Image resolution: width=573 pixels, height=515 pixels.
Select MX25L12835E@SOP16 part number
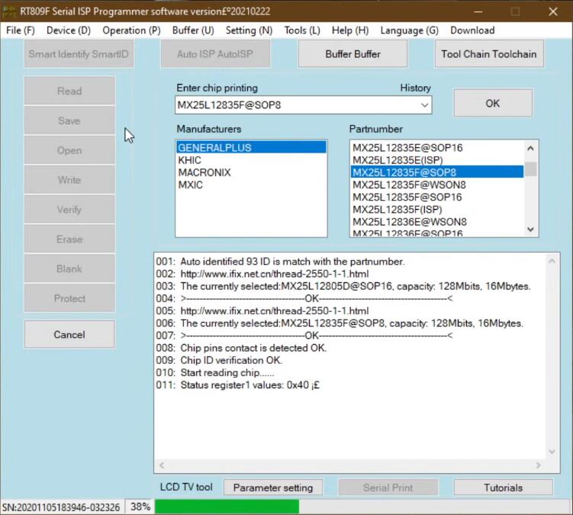(x=437, y=148)
